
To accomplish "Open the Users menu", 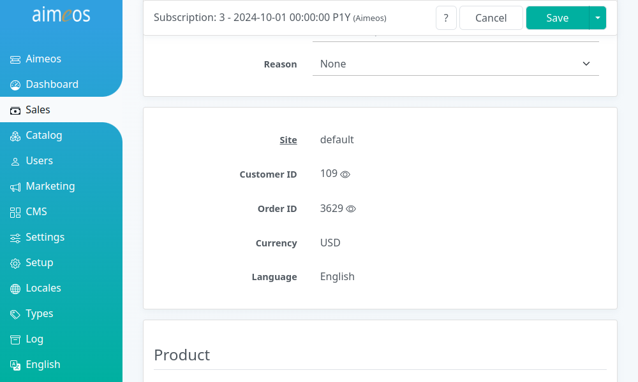I will point(61,160).
